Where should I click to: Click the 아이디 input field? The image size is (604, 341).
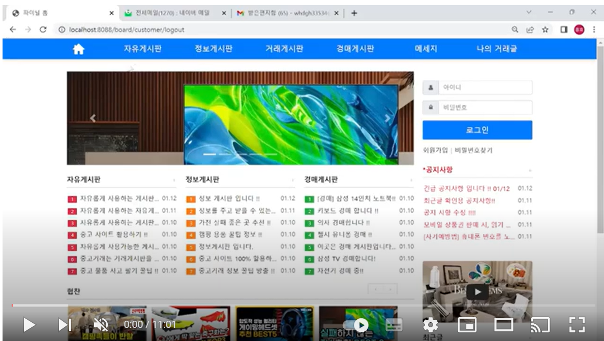pyautogui.click(x=486, y=87)
